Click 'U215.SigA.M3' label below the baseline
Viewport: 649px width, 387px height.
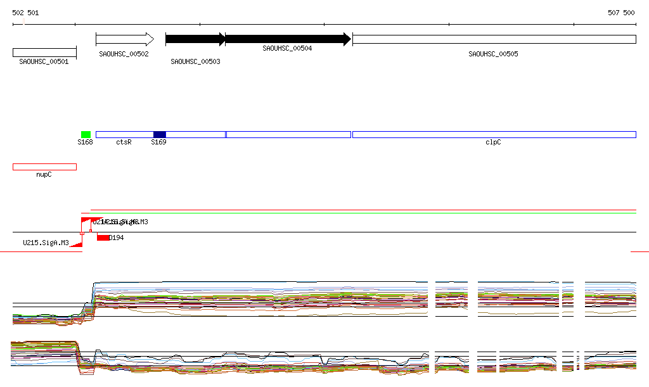click(46, 243)
